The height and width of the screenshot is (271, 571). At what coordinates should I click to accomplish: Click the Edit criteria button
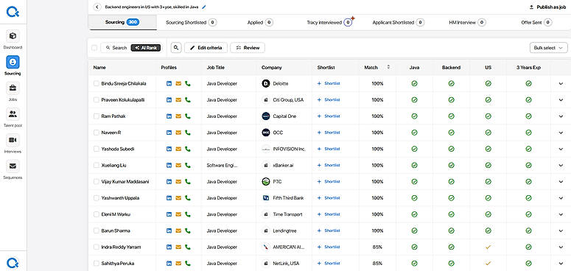[x=206, y=48]
